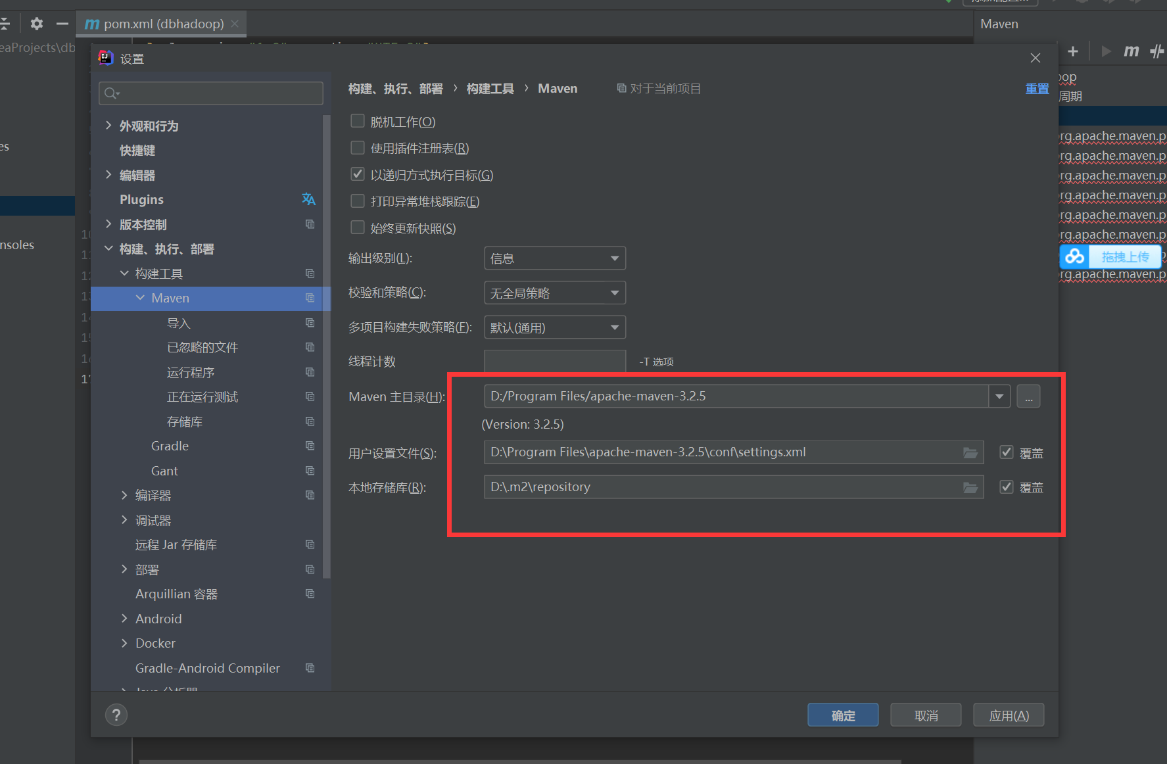
Task: Click the 取消 button
Action: (926, 715)
